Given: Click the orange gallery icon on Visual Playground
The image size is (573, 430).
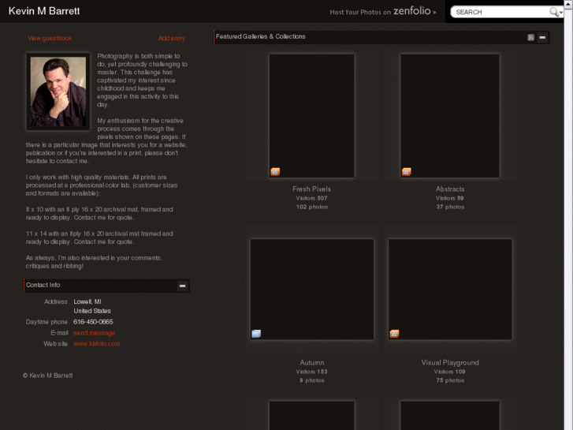Looking at the screenshot, I should click(394, 334).
